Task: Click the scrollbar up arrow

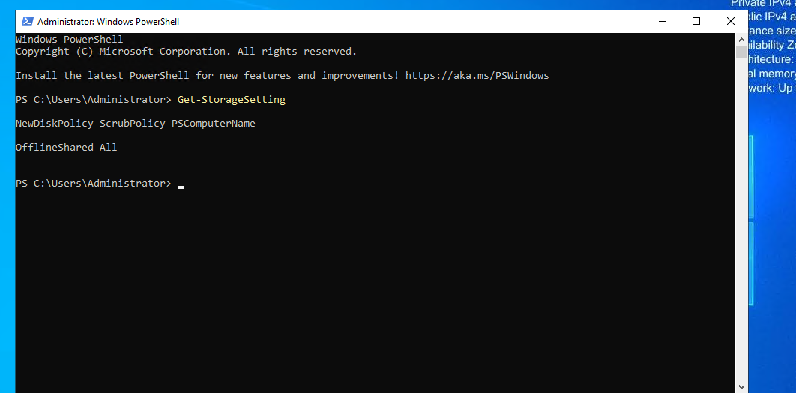Action: point(741,39)
